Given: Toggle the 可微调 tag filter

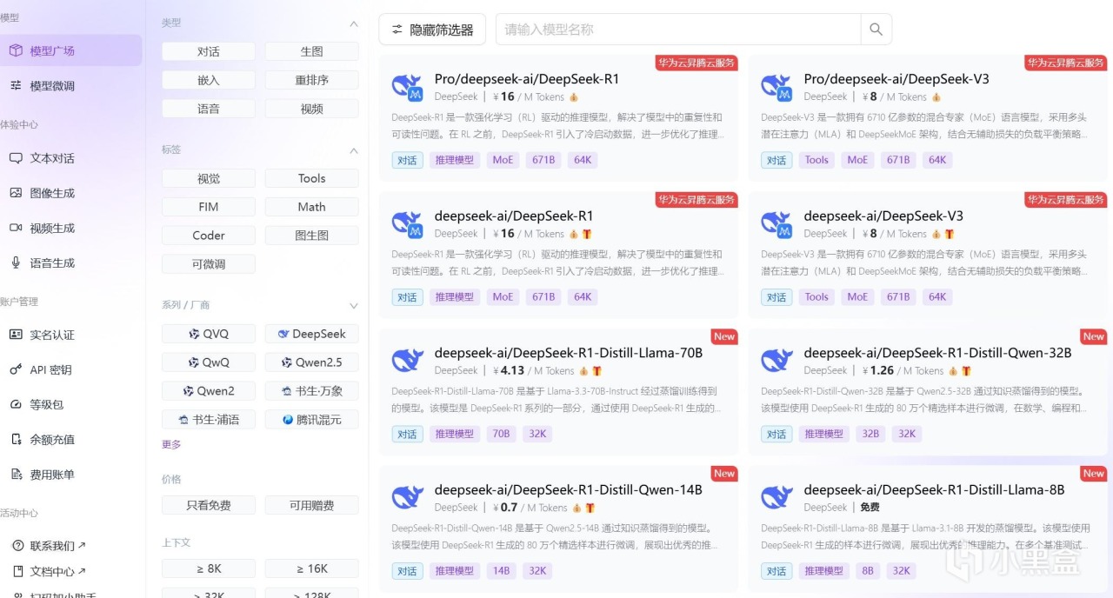Looking at the screenshot, I should 209,263.
